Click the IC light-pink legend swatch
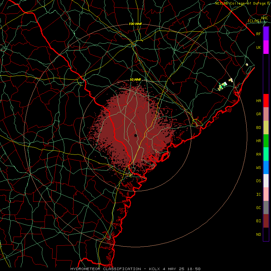Viewport: 271px width, 271px height. click(x=266, y=194)
